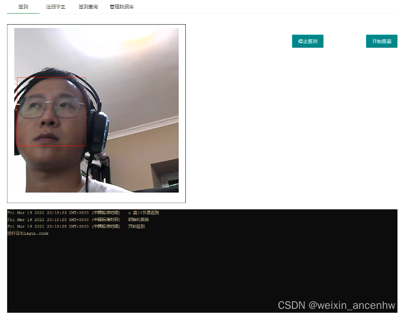This screenshot has height=316, width=404.
Task: Open the 注册学生 tab
Action: click(56, 7)
